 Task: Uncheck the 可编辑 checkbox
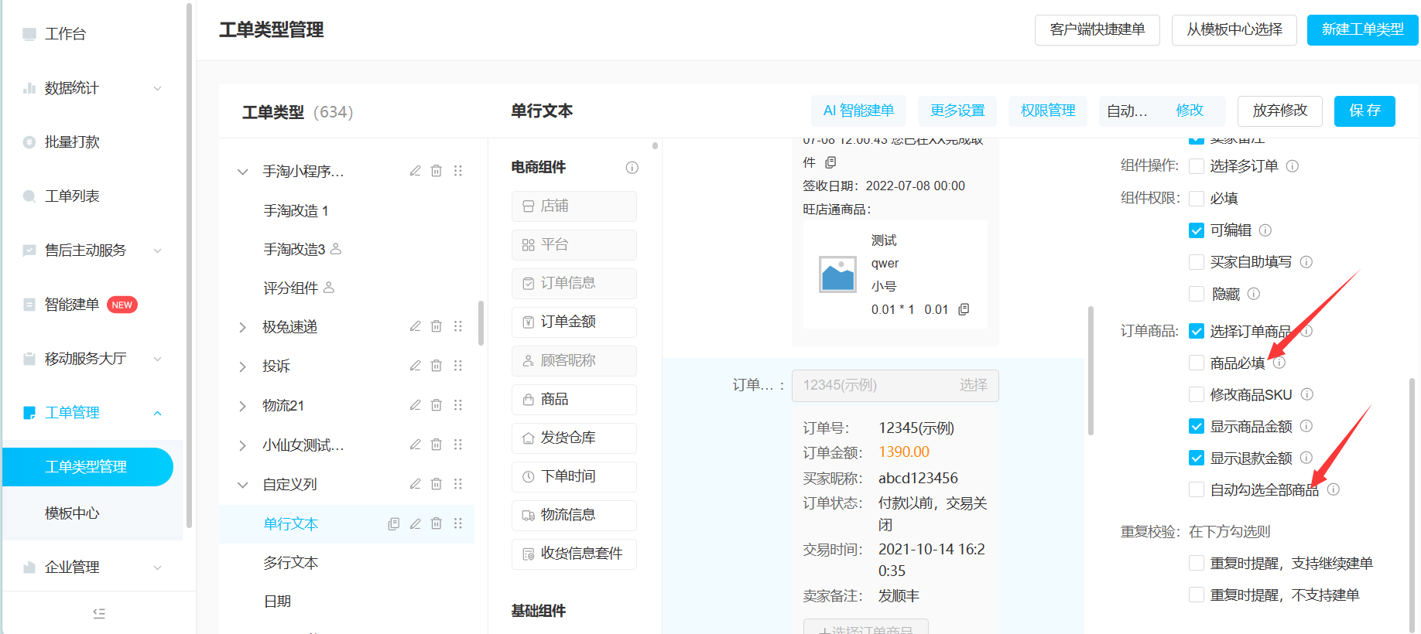coord(1197,230)
